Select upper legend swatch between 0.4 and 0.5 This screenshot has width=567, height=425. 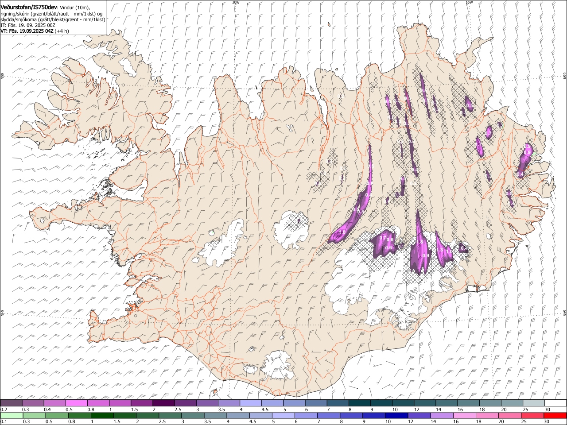point(54,403)
